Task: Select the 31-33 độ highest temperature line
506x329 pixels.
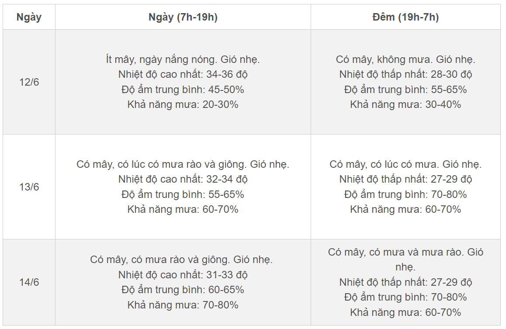Action: [183, 275]
